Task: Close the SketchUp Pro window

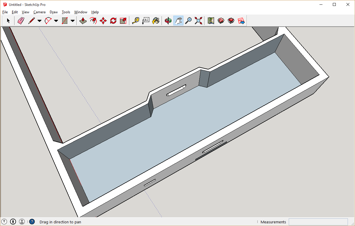Action: tap(348, 4)
